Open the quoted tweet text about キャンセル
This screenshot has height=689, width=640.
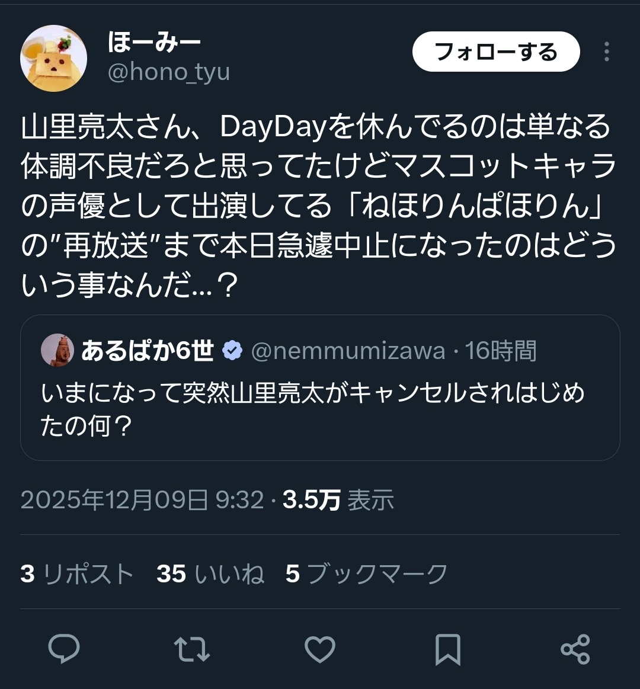click(x=313, y=409)
